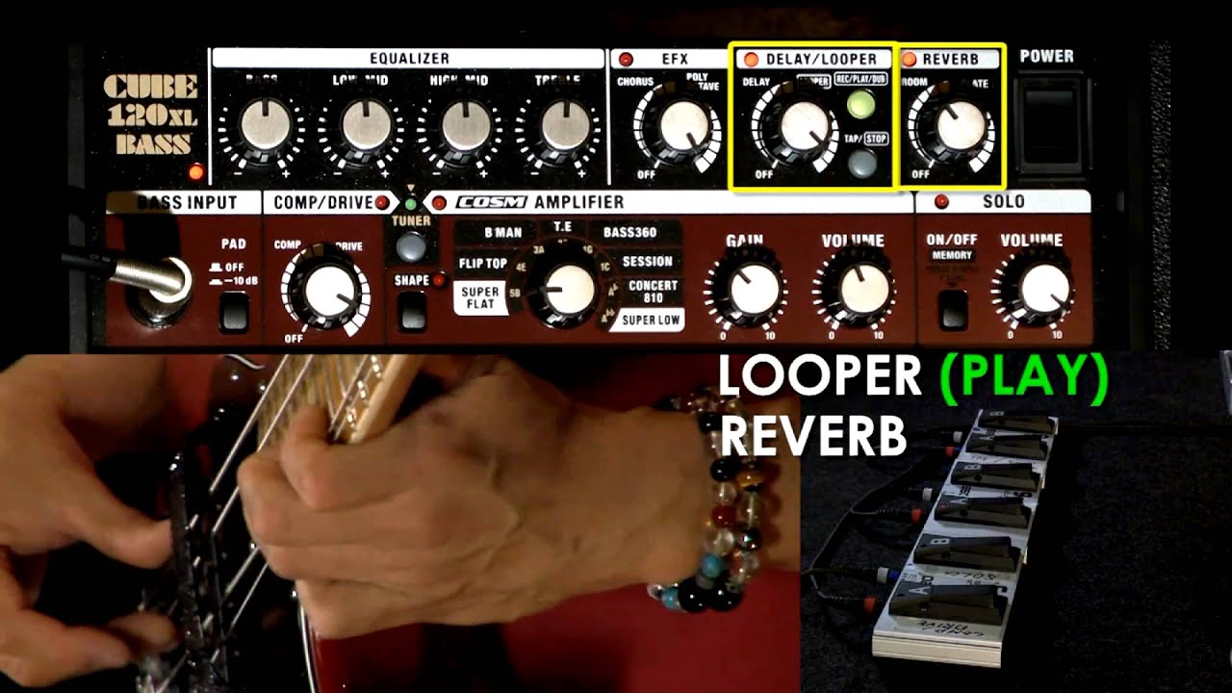The height and width of the screenshot is (693, 1232).
Task: Click the EFX section header text
Action: [x=675, y=60]
